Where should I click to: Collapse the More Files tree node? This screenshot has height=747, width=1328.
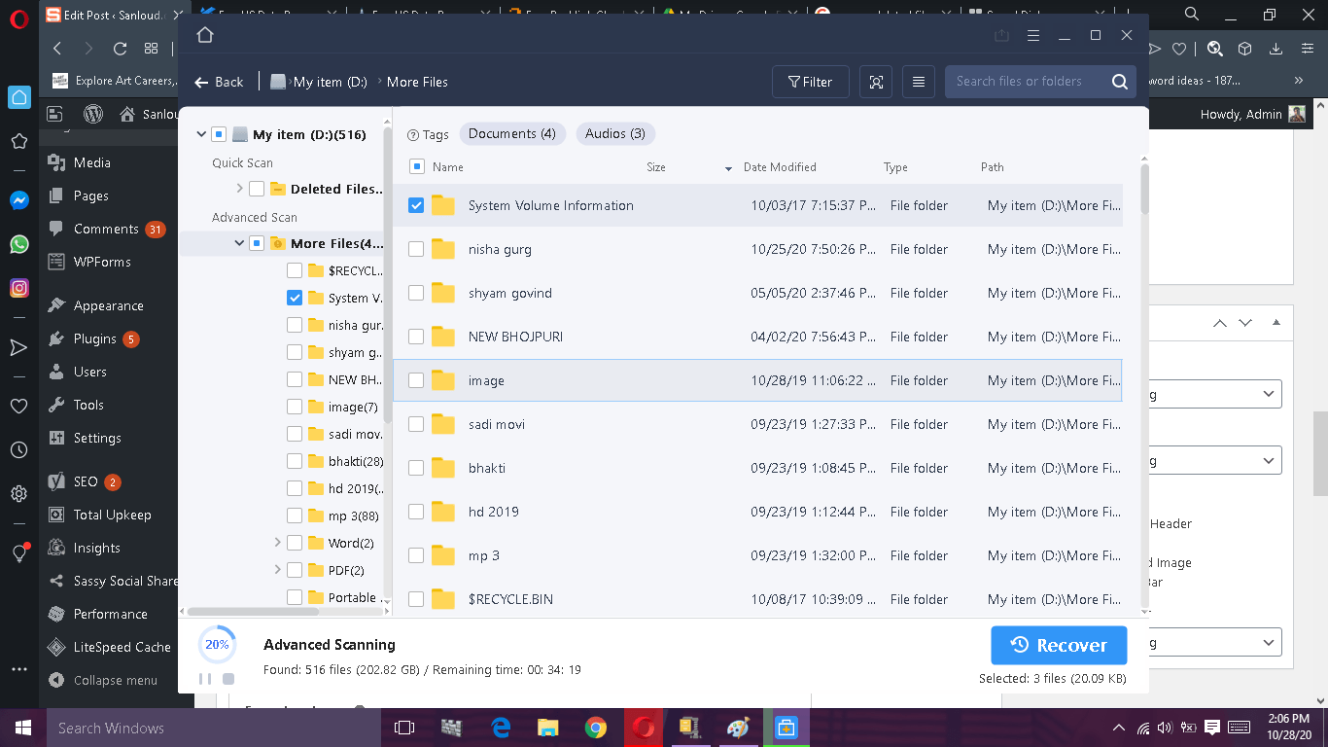pyautogui.click(x=239, y=243)
